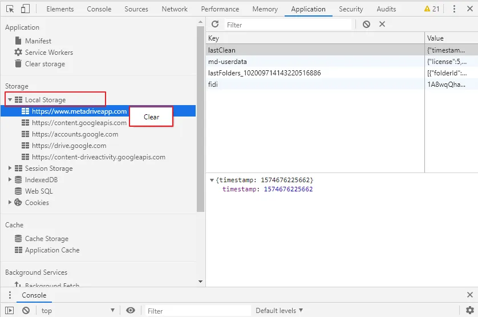The image size is (478, 317).
Task: Switch to the Security tab
Action: 351,9
